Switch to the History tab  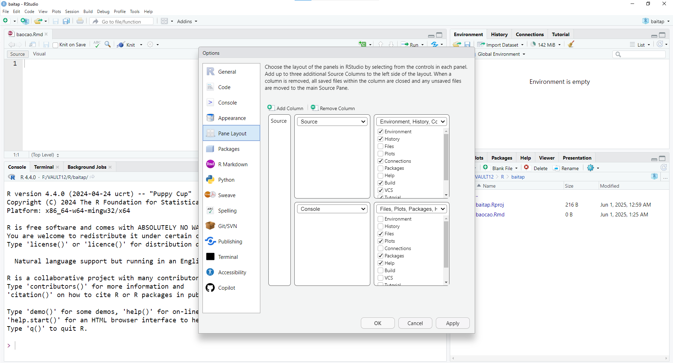[x=499, y=34]
